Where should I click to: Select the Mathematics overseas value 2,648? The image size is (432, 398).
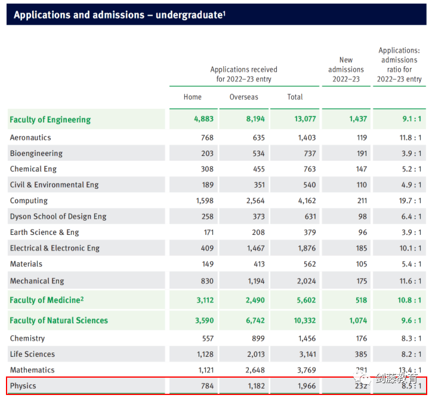[254, 370]
